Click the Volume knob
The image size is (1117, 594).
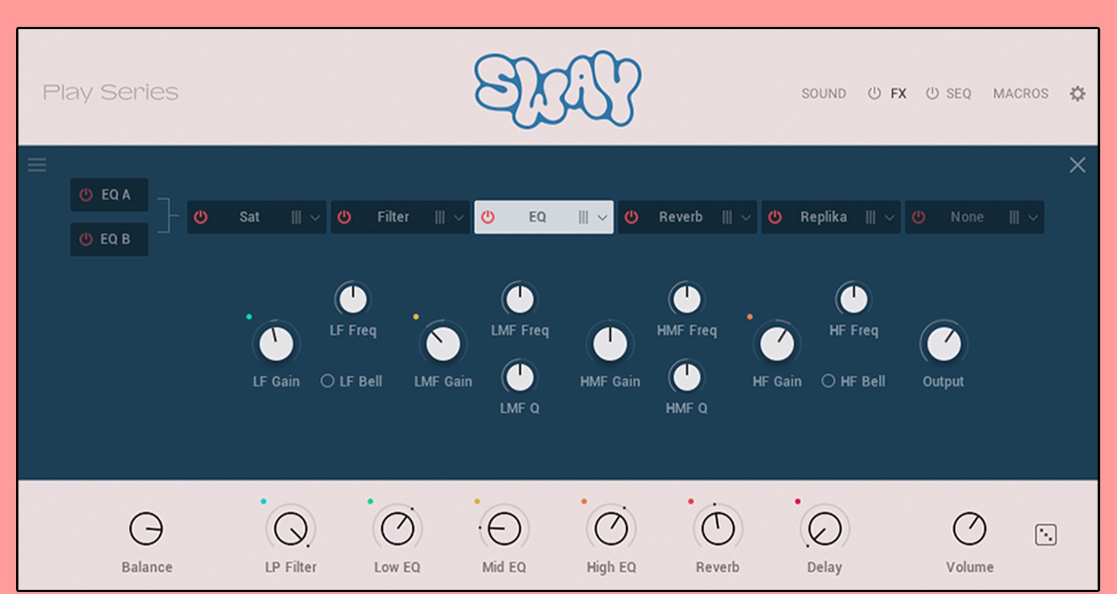[969, 529]
